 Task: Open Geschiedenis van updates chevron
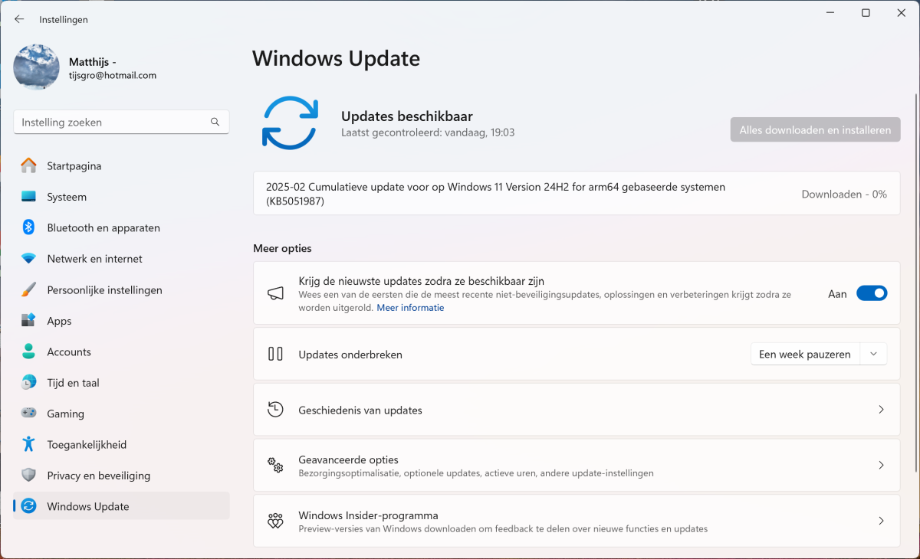pyautogui.click(x=881, y=410)
